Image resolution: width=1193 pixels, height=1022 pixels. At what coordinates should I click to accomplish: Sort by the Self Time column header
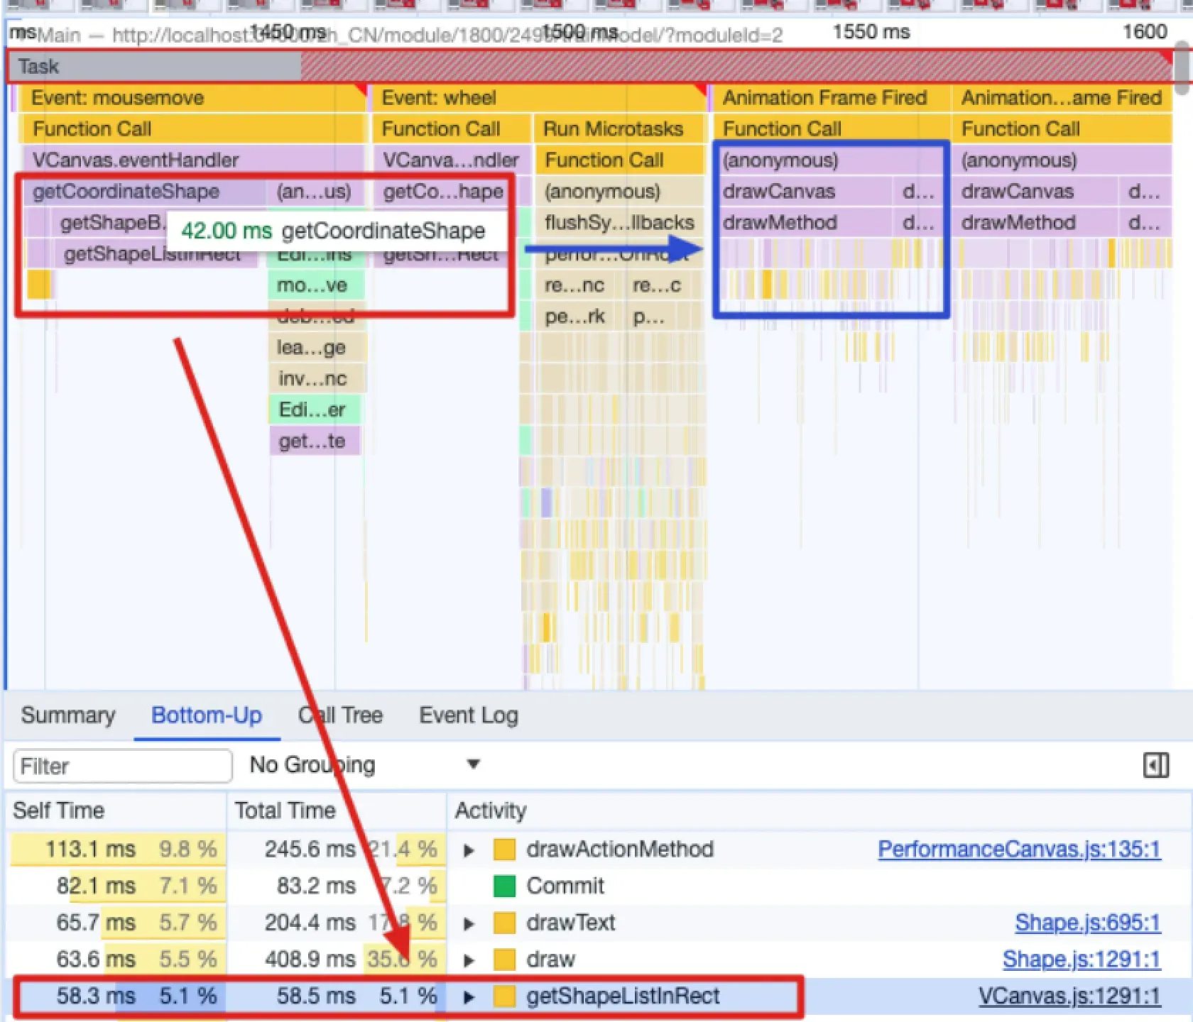[59, 811]
